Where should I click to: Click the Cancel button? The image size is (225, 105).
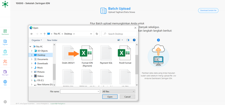[x=127, y=97]
